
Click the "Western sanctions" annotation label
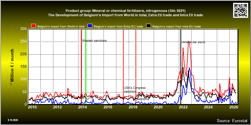(94, 41)
